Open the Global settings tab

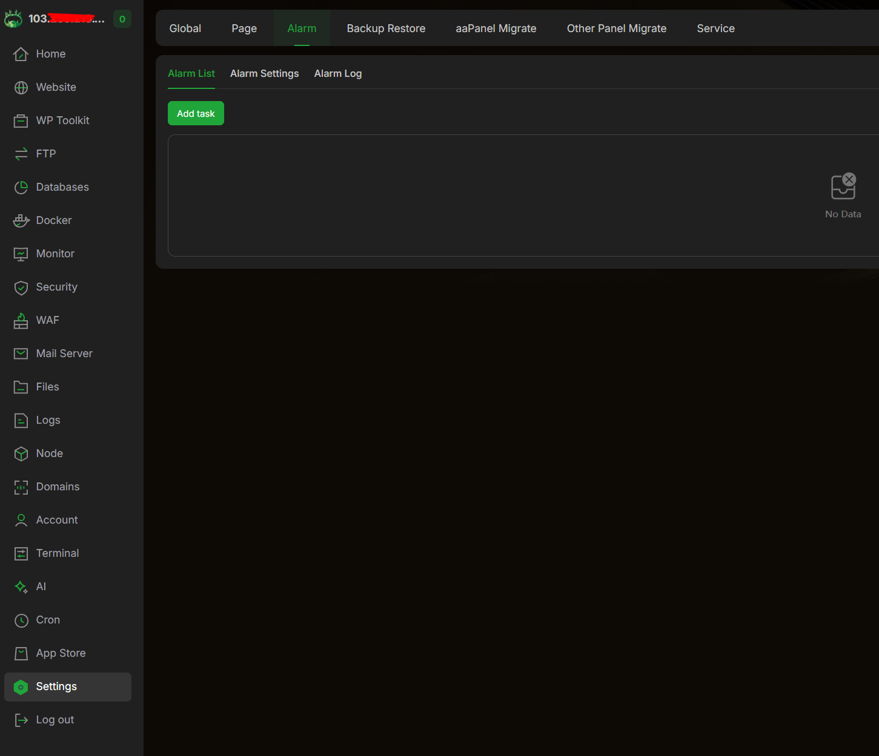[185, 28]
